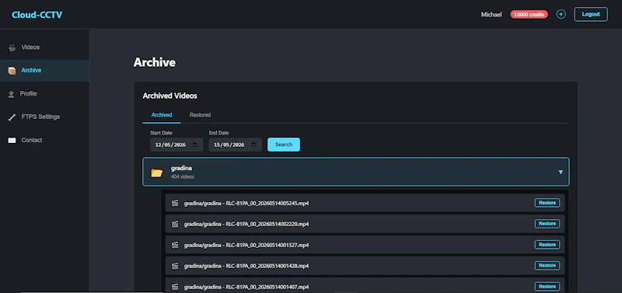Screen dimensions: 622x293
Task: Click the FTPS Settings wrench icon
Action: pyautogui.click(x=12, y=117)
